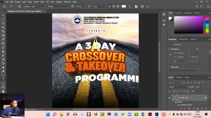Pick a color in the color field
Image resolution: width=211 pixels, height=118 pixels.
(189, 25)
